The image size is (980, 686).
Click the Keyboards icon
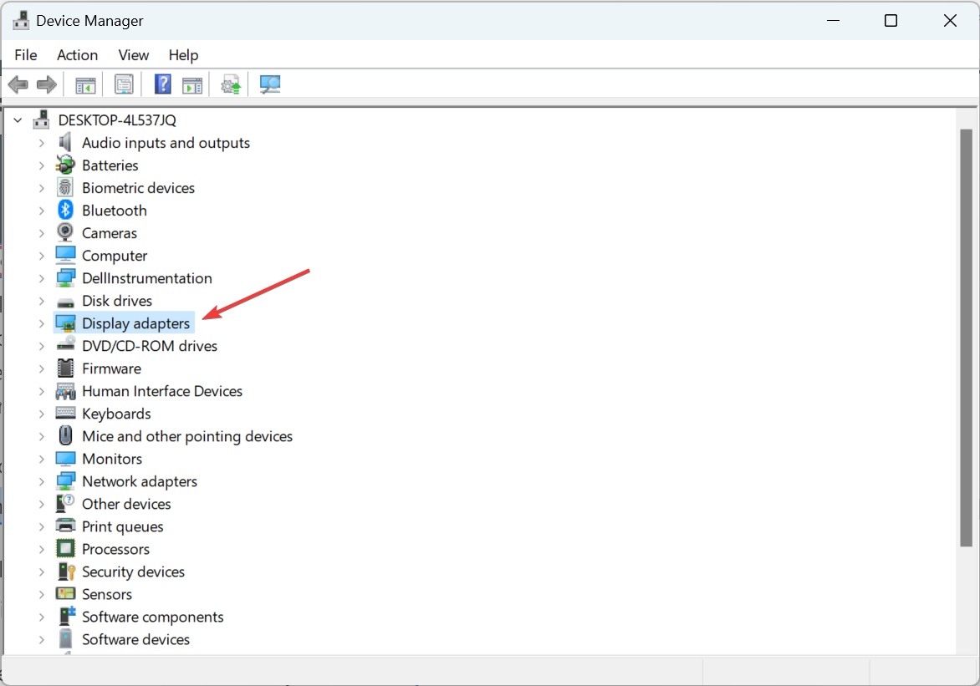click(x=65, y=413)
